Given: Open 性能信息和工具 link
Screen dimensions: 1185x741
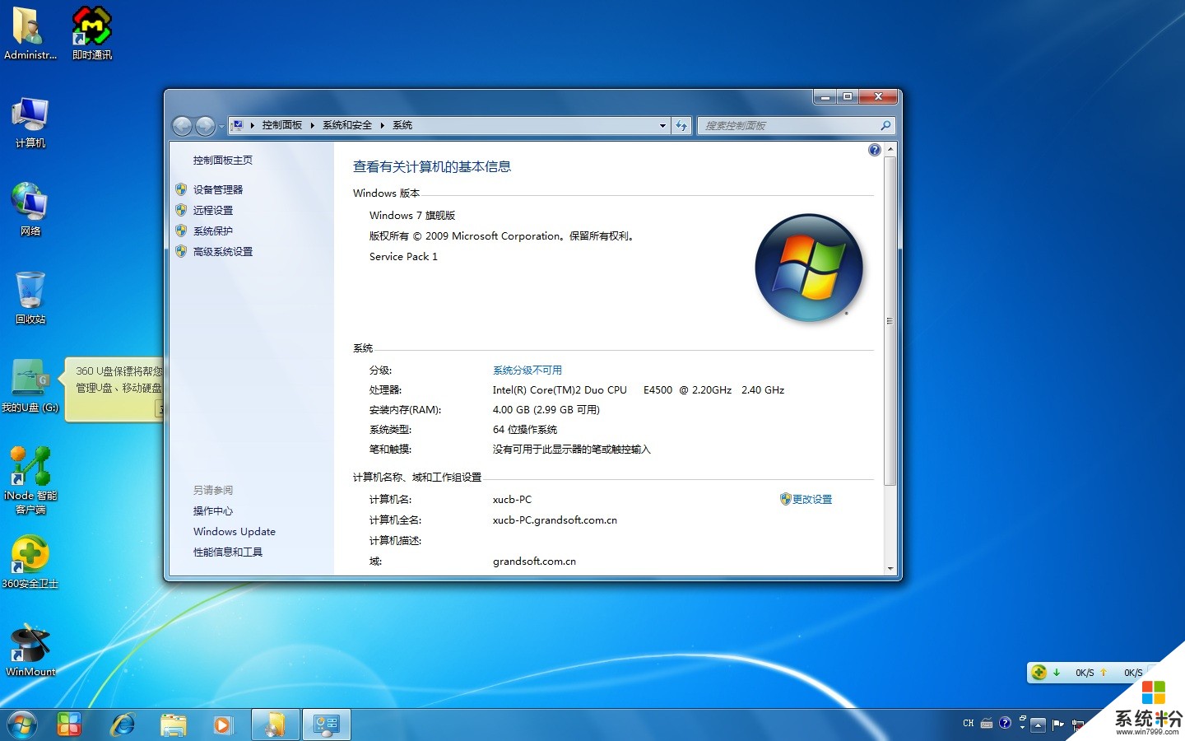Looking at the screenshot, I should click(228, 552).
